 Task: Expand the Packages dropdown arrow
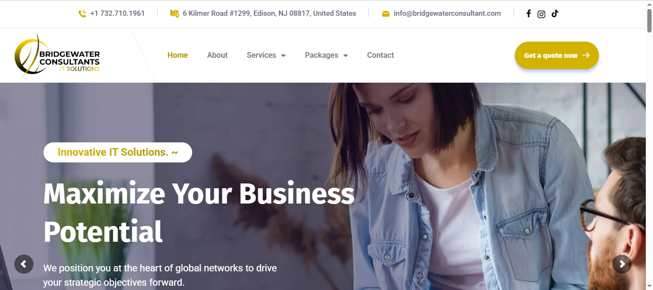pos(345,55)
